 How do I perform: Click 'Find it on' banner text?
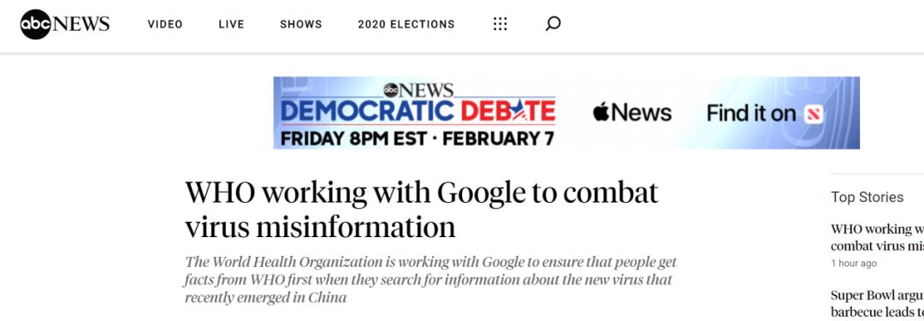point(751,113)
